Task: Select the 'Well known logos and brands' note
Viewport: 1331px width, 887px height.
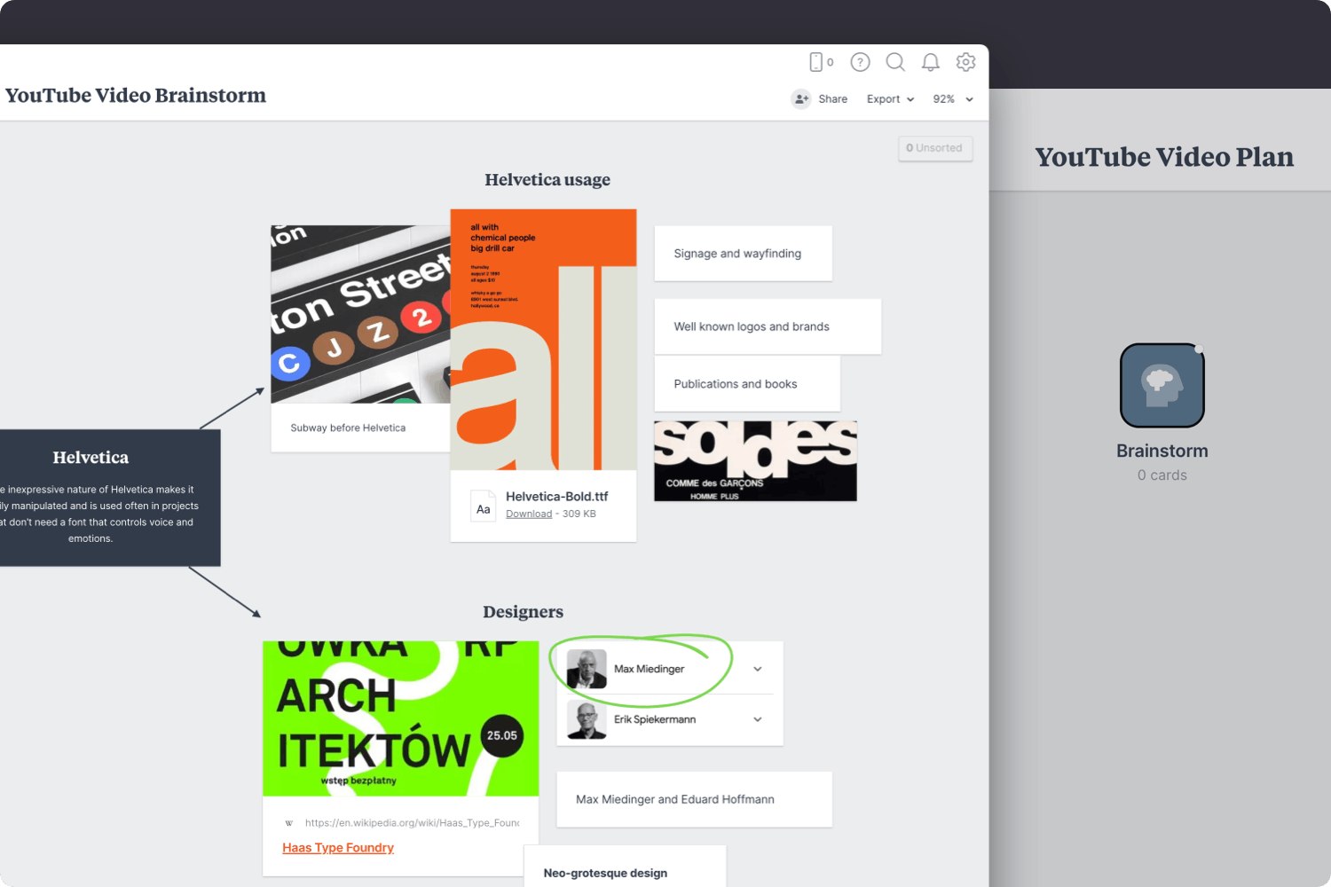Action: pyautogui.click(x=768, y=326)
